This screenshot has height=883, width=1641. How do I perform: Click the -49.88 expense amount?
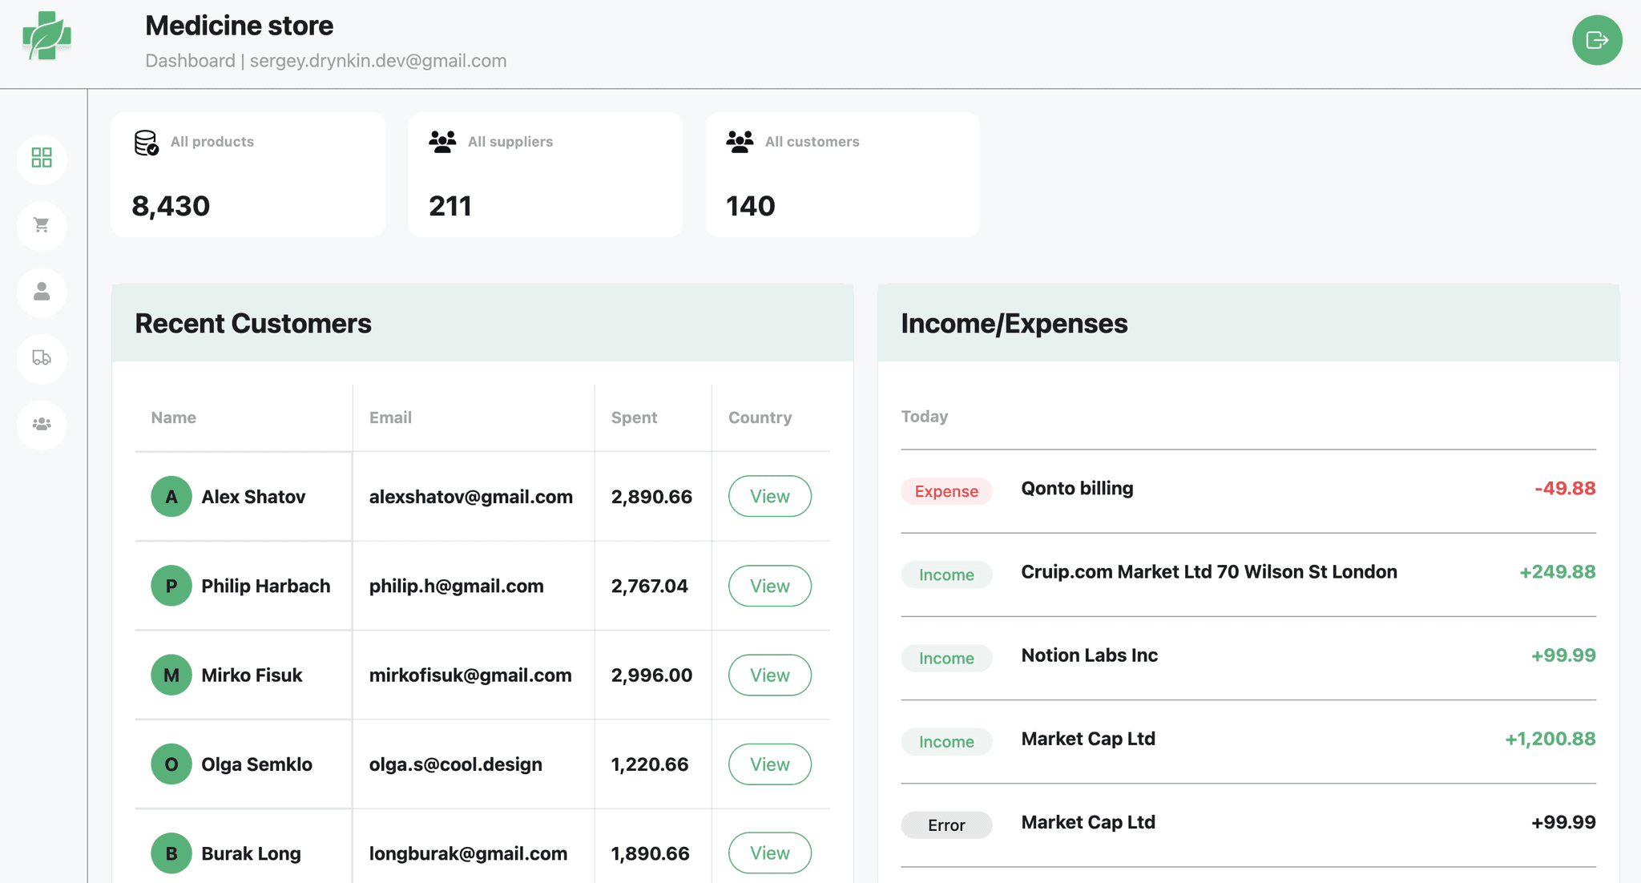1565,489
